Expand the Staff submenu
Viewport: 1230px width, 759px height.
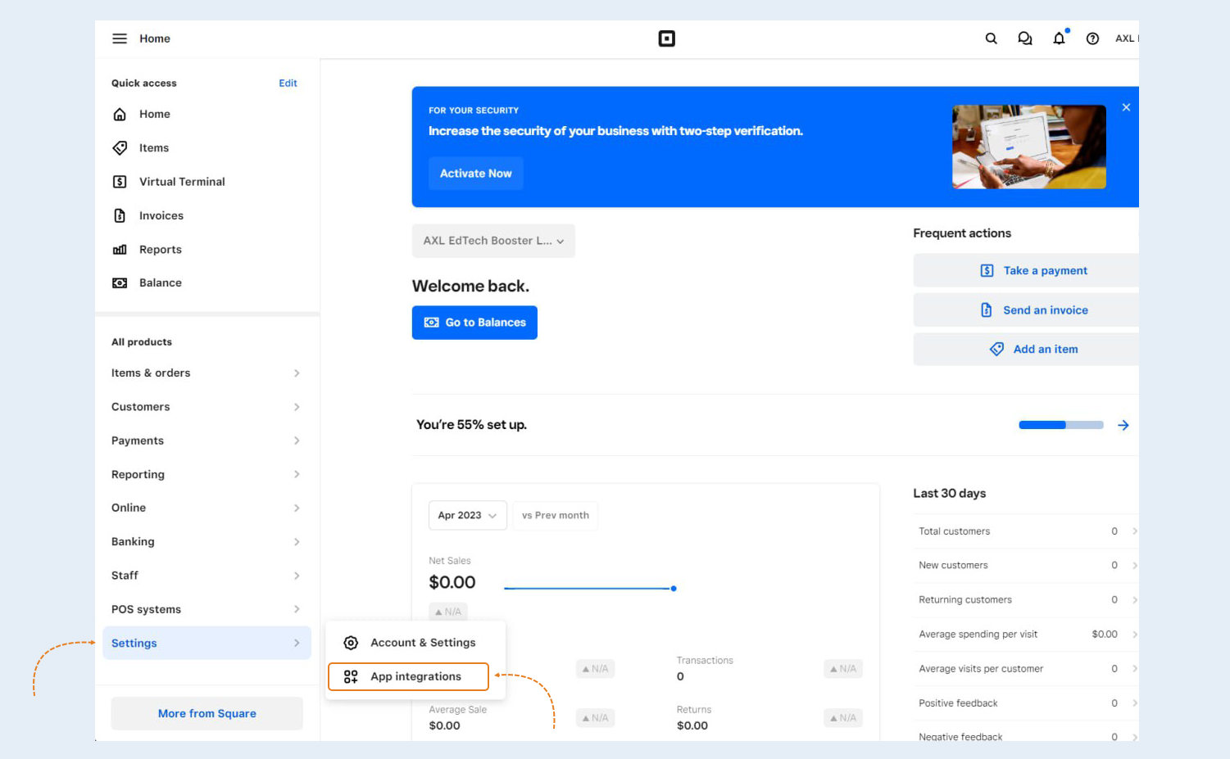pyautogui.click(x=297, y=576)
